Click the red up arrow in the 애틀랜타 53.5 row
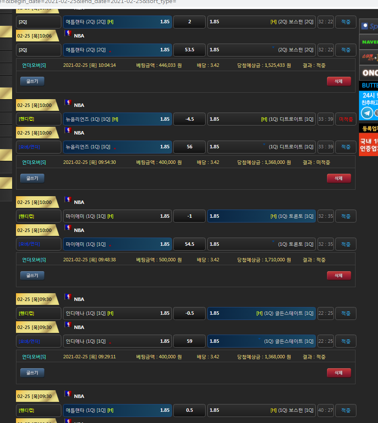The height and width of the screenshot is (423, 378). click(110, 51)
